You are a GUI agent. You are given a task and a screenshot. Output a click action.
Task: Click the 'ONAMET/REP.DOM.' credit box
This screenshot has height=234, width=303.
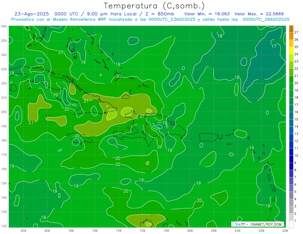click(x=258, y=224)
